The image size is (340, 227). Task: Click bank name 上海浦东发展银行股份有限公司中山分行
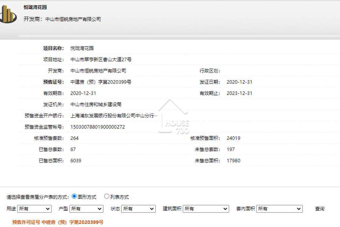112,116
